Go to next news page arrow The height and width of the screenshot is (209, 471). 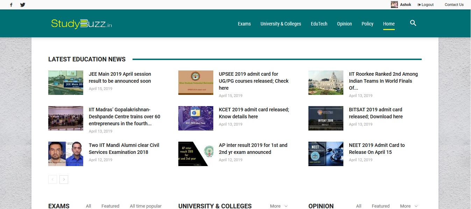pos(64,179)
